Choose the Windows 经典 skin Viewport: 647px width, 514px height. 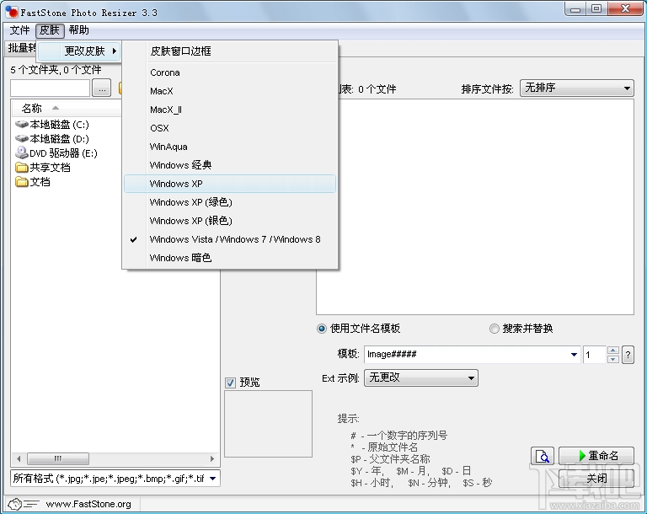230,165
